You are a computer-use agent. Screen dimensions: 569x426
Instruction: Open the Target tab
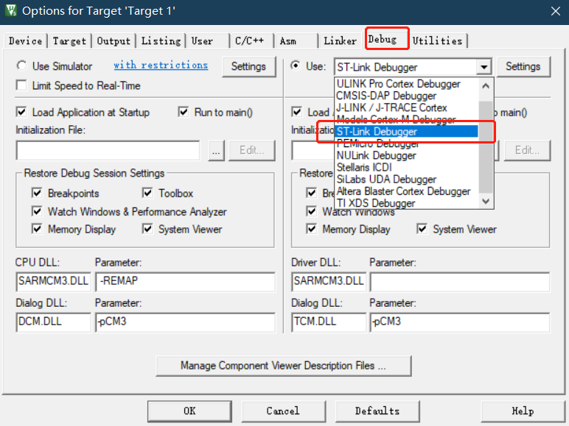69,41
